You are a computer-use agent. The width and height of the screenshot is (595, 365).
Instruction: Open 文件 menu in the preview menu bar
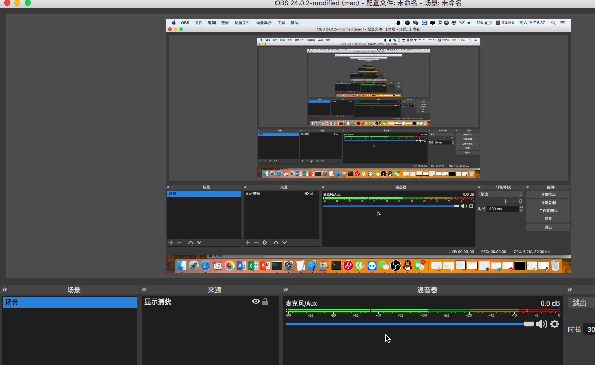coord(199,23)
